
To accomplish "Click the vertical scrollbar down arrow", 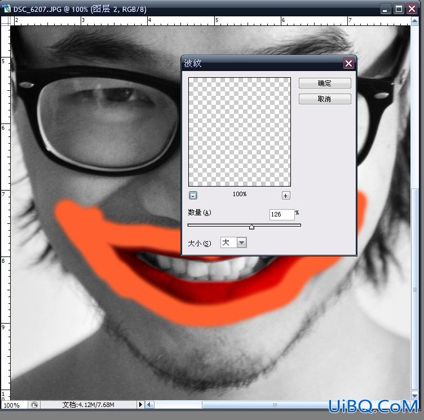I will click(414, 396).
